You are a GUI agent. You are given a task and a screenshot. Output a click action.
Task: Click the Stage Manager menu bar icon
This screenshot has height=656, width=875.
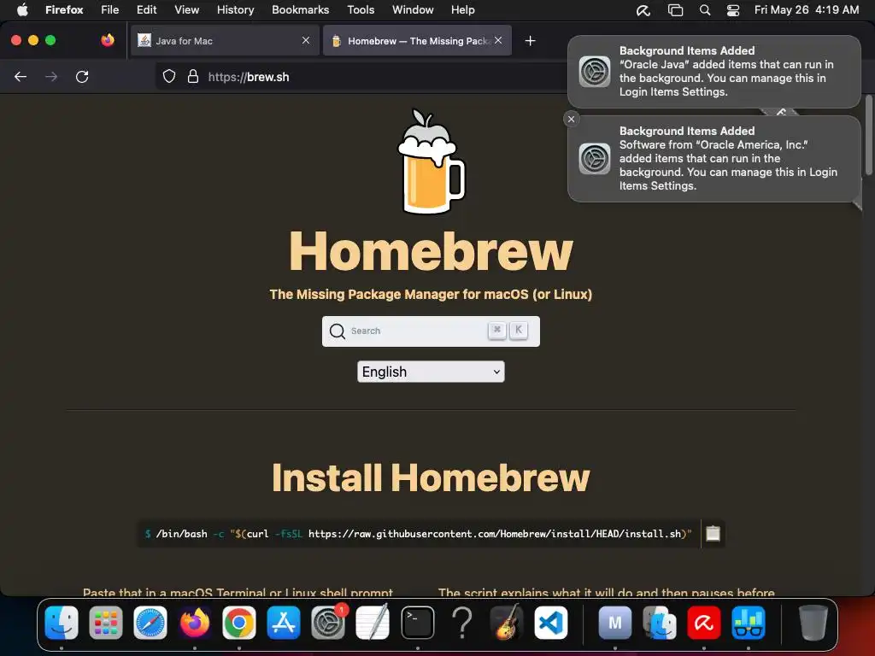click(x=675, y=10)
